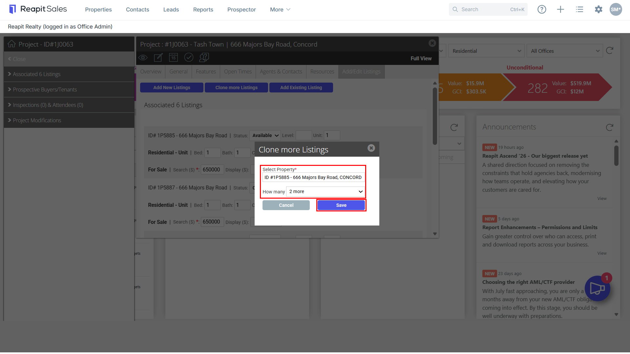
Task: Cancel the Clone more Listings dialog
Action: (286, 205)
